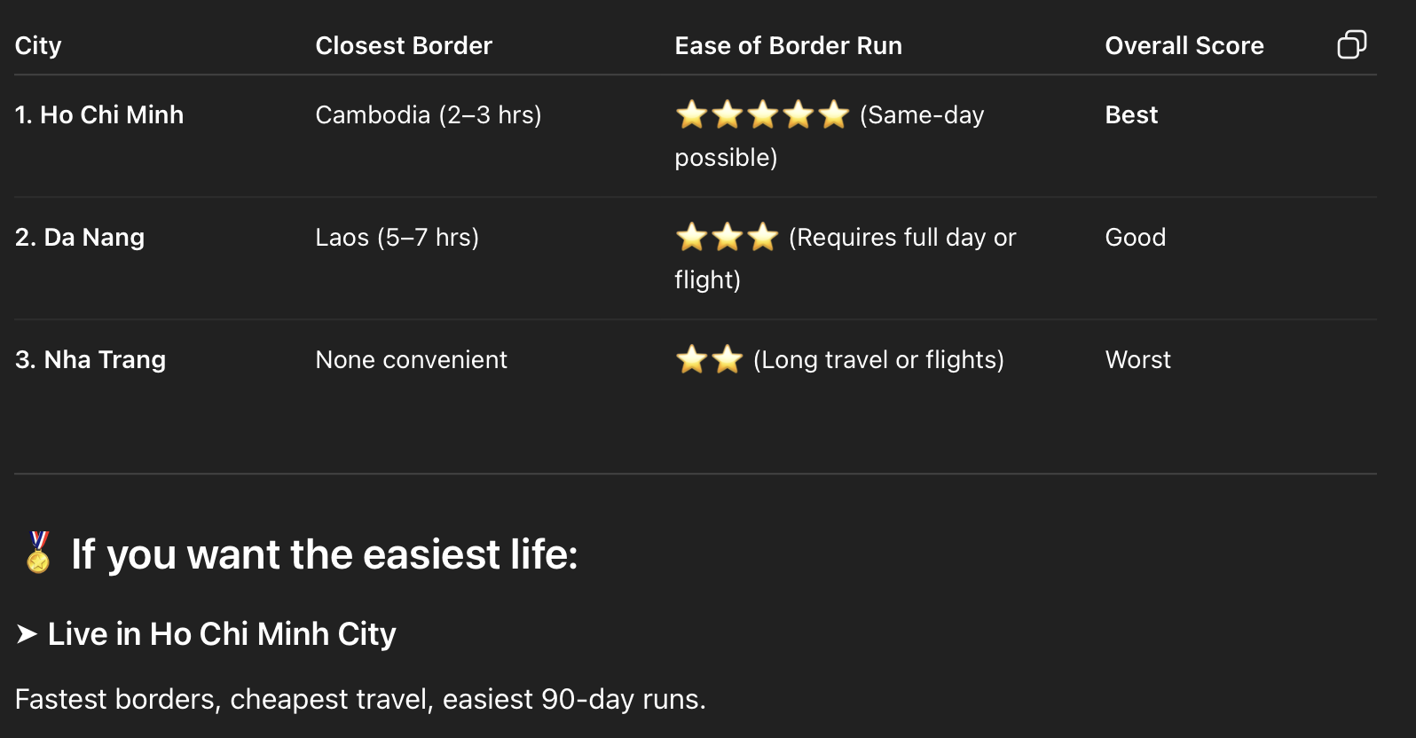The width and height of the screenshot is (1416, 738).
Task: Select the City column header
Action: coord(38,45)
